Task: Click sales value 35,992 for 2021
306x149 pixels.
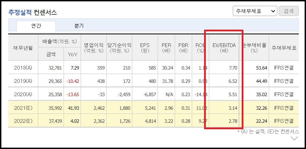Action: click(55, 108)
